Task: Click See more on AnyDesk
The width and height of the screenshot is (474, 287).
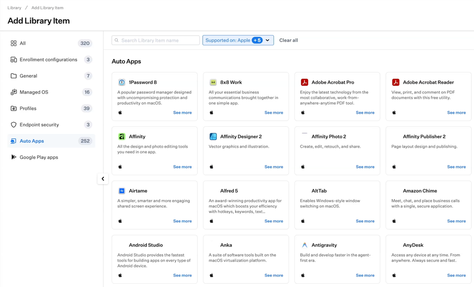Action: pyautogui.click(x=456, y=275)
